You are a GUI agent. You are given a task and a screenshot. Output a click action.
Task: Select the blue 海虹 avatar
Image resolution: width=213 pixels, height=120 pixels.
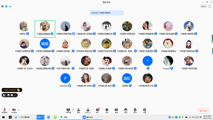pos(127,78)
